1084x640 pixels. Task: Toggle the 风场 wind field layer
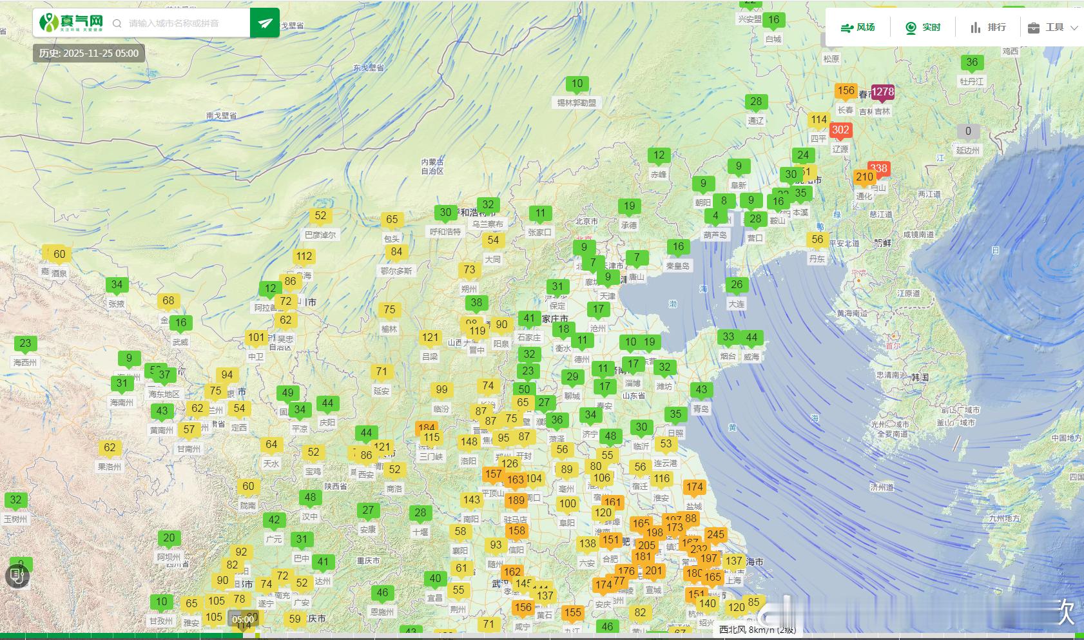tap(858, 27)
